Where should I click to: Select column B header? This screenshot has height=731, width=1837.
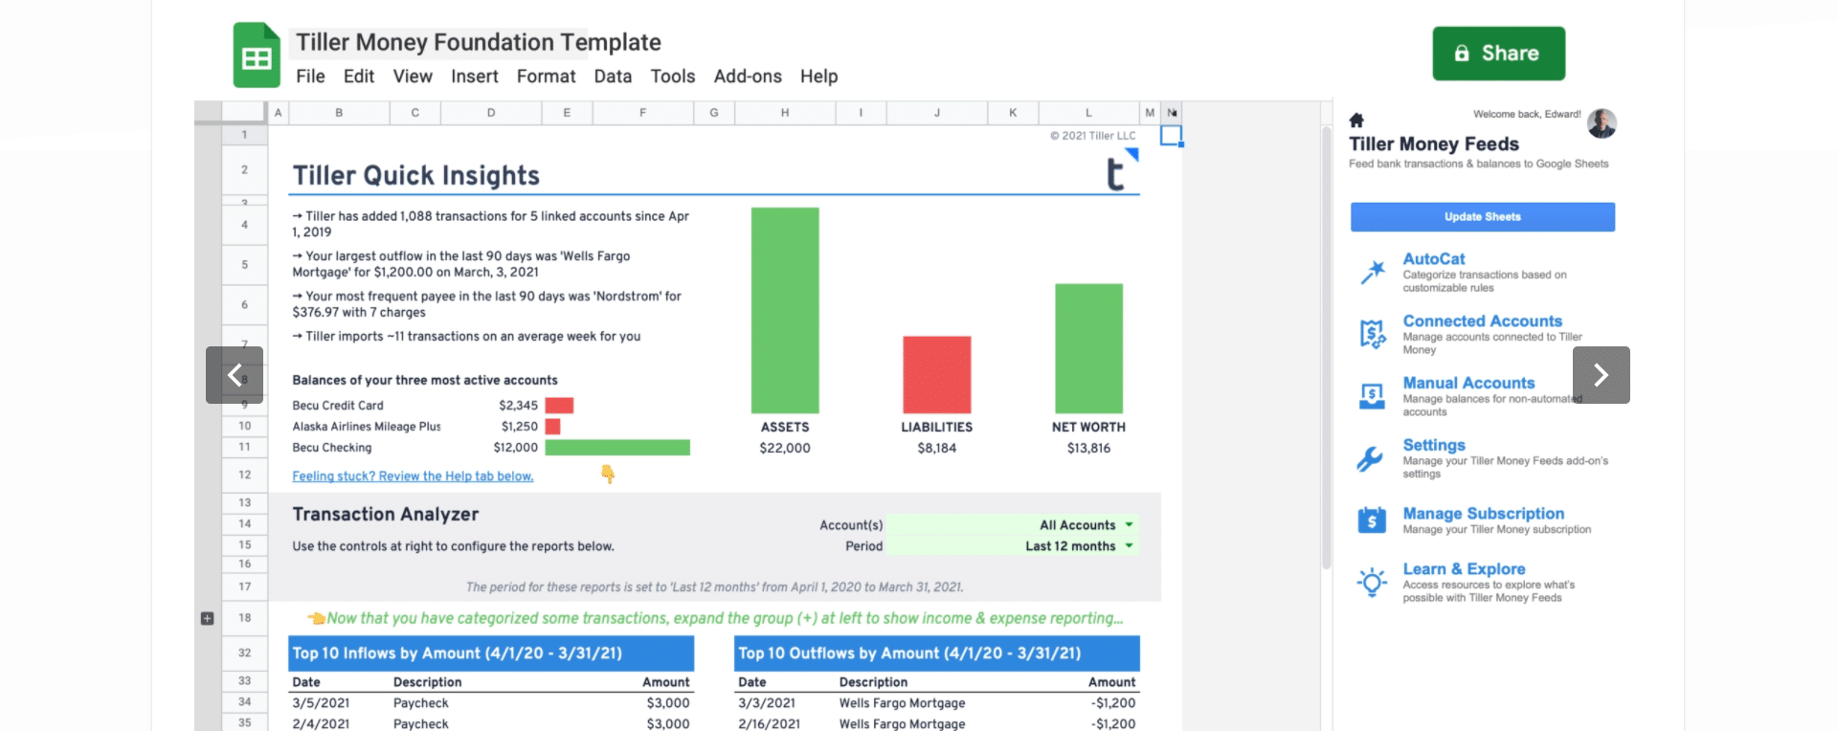(339, 113)
